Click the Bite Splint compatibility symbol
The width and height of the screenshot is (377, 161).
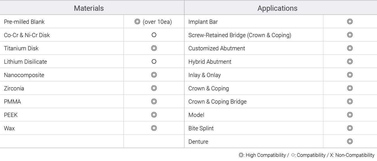coord(350,128)
